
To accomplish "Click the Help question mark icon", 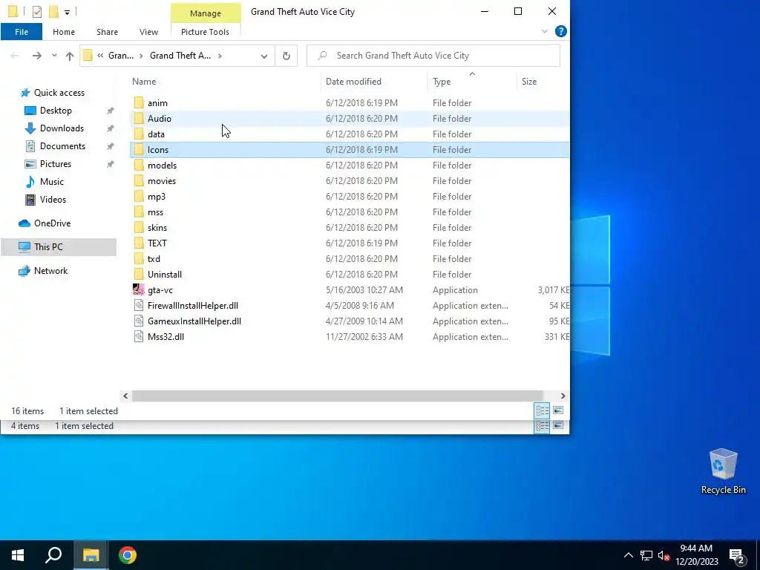I will (561, 31).
